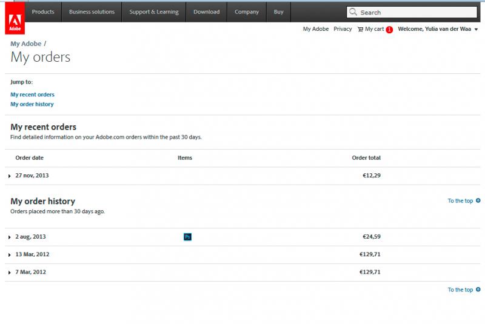Click the My order history heading

click(x=42, y=202)
